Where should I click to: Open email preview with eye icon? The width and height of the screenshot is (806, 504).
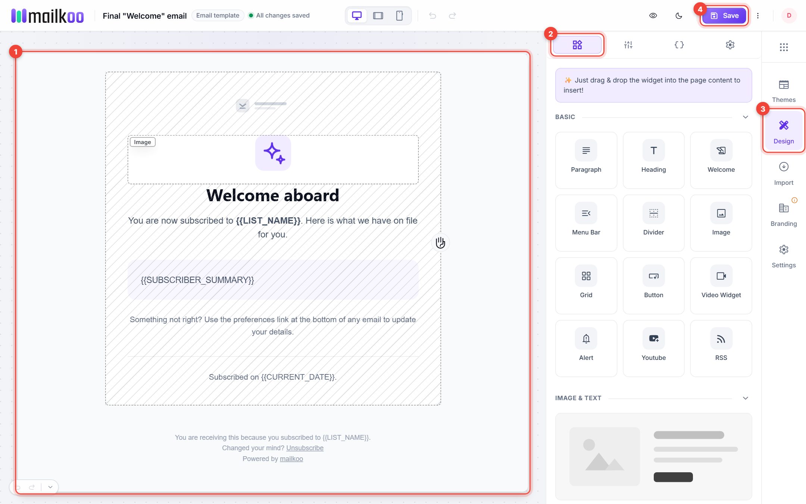click(x=653, y=16)
